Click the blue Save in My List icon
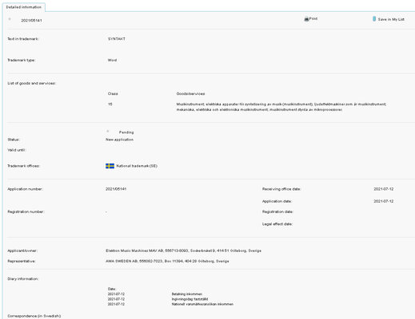Viewport: 415px width, 319px height. pos(374,19)
